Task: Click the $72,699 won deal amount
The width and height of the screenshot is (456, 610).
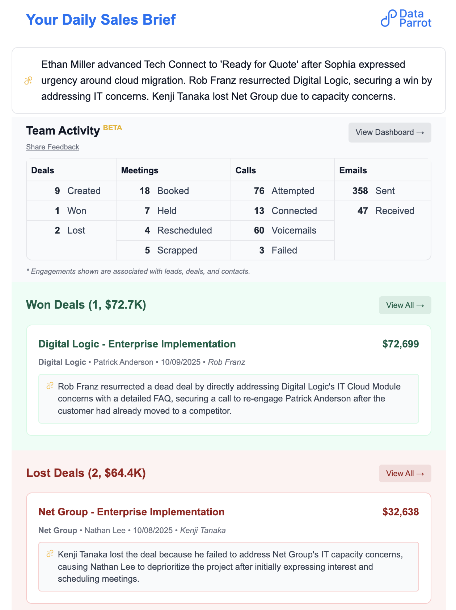Action: pos(400,344)
